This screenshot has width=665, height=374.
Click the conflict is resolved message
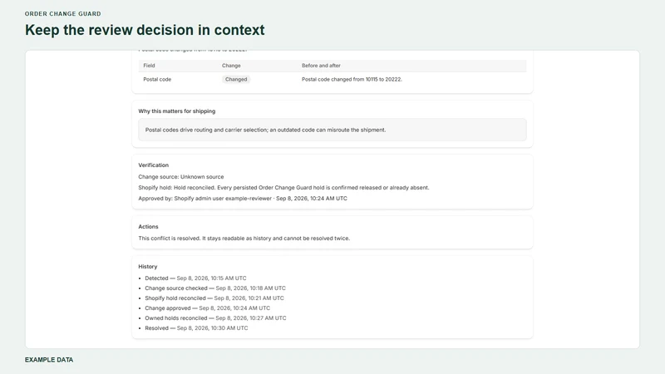click(244, 239)
